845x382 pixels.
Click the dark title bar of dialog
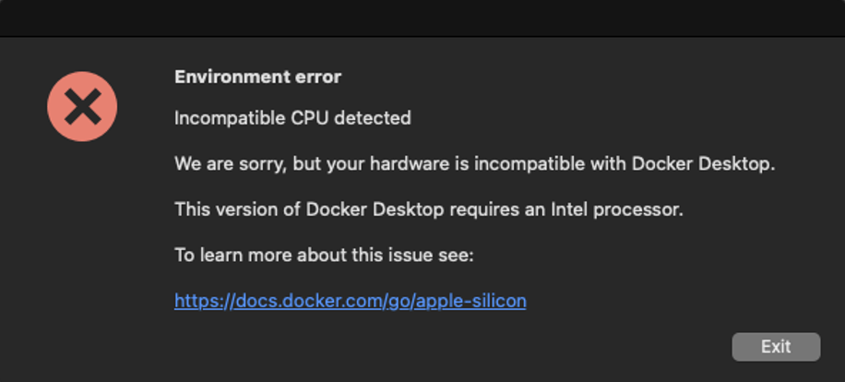422,18
